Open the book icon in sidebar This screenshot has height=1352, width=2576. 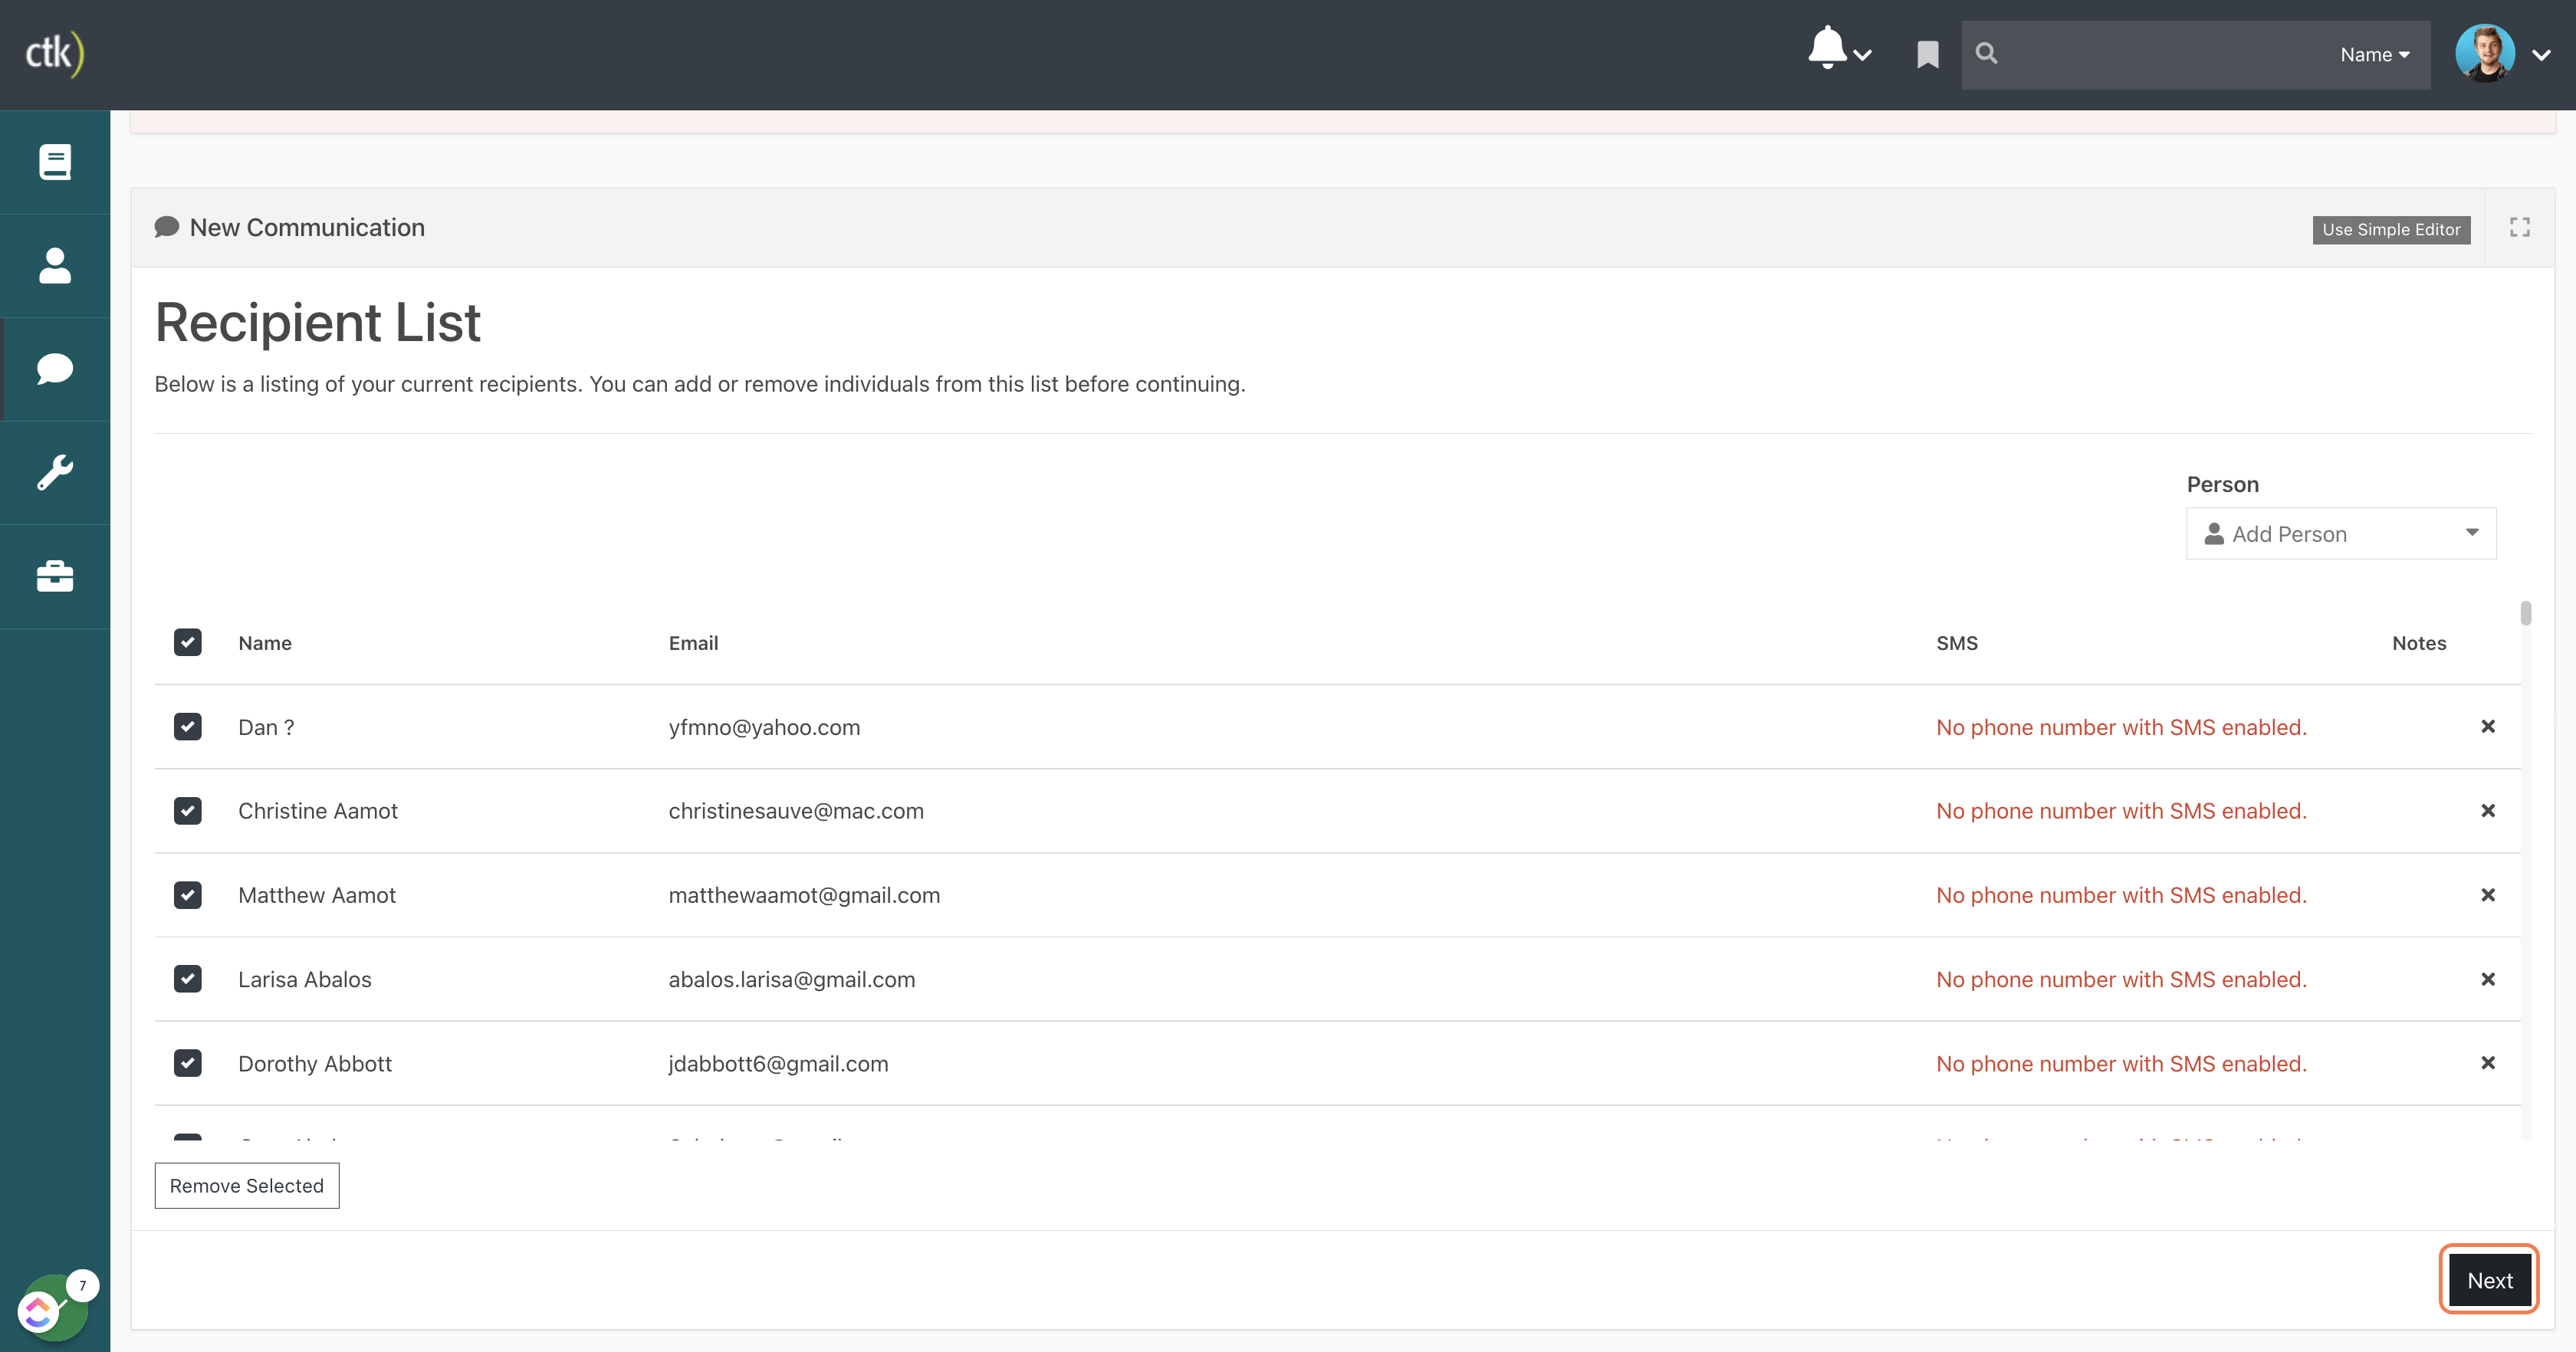(55, 162)
